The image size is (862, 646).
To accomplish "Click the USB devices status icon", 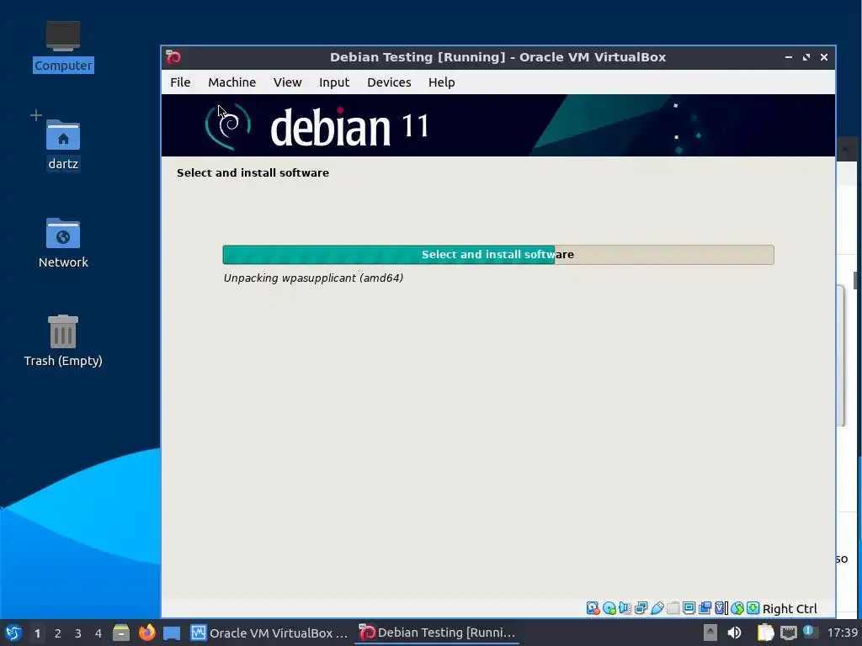I will pos(657,608).
